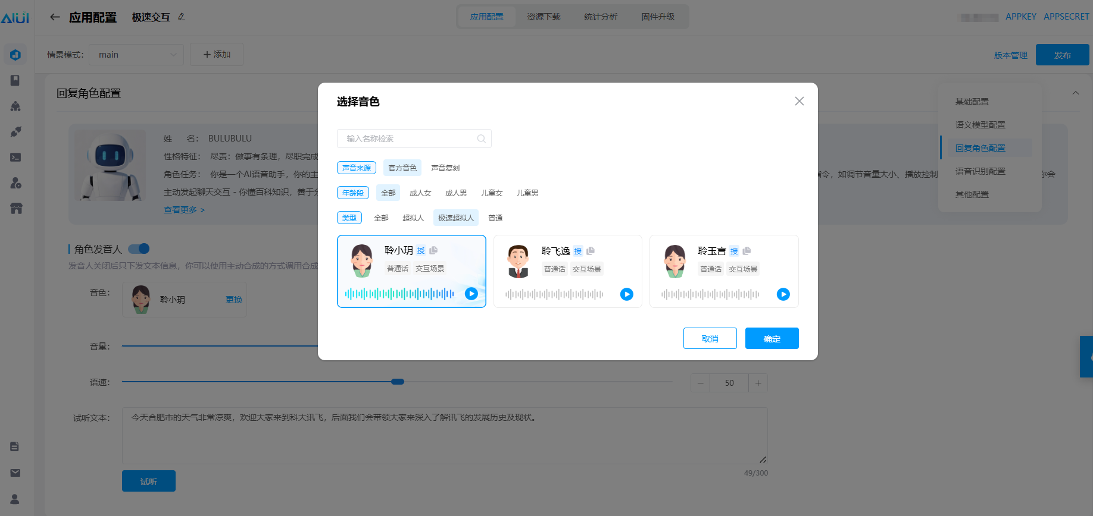
Task: Confirm voice selection with 确定
Action: point(772,338)
